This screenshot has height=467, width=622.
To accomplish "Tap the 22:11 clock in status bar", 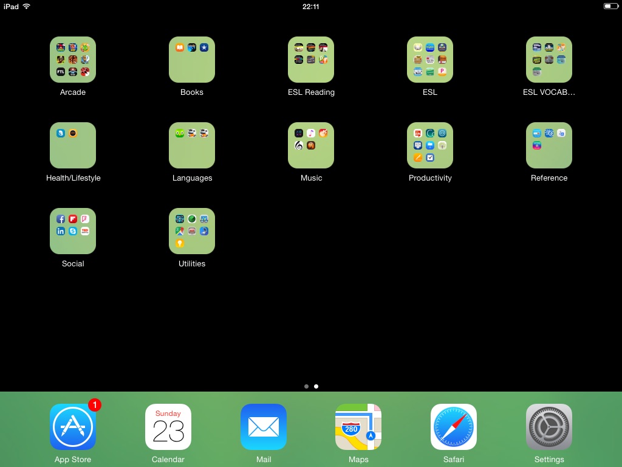I will tap(310, 6).
